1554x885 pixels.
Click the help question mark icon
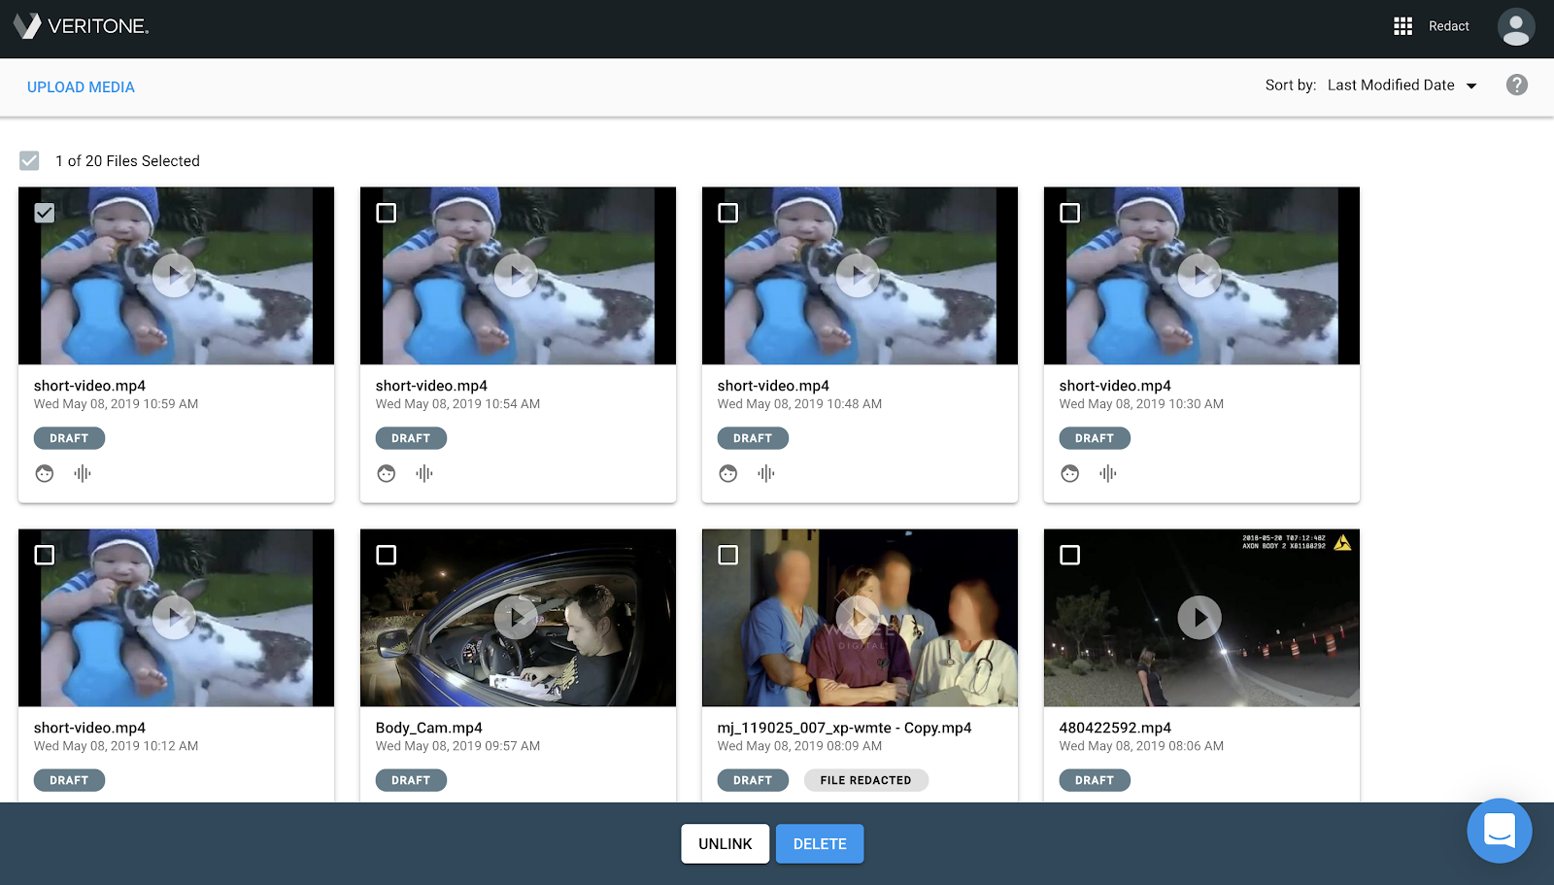coord(1516,85)
